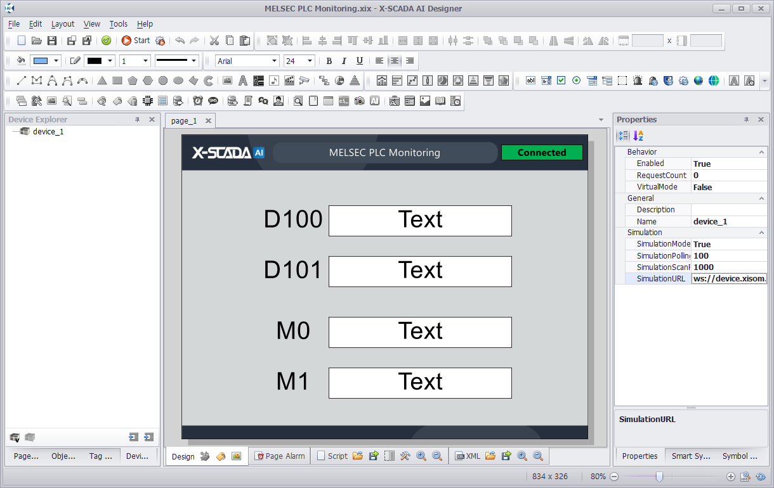The image size is (774, 488).
Task: Click the add device icon in Device Explorer
Action: (15, 437)
